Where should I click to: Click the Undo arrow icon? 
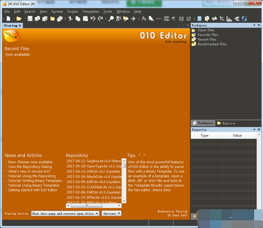(93, 19)
